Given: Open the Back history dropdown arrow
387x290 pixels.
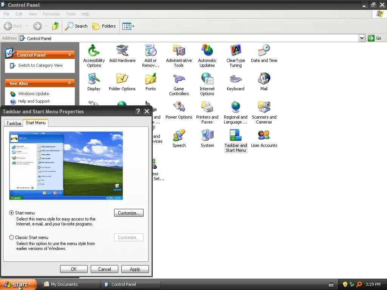Looking at the screenshot, I should click(27, 26).
